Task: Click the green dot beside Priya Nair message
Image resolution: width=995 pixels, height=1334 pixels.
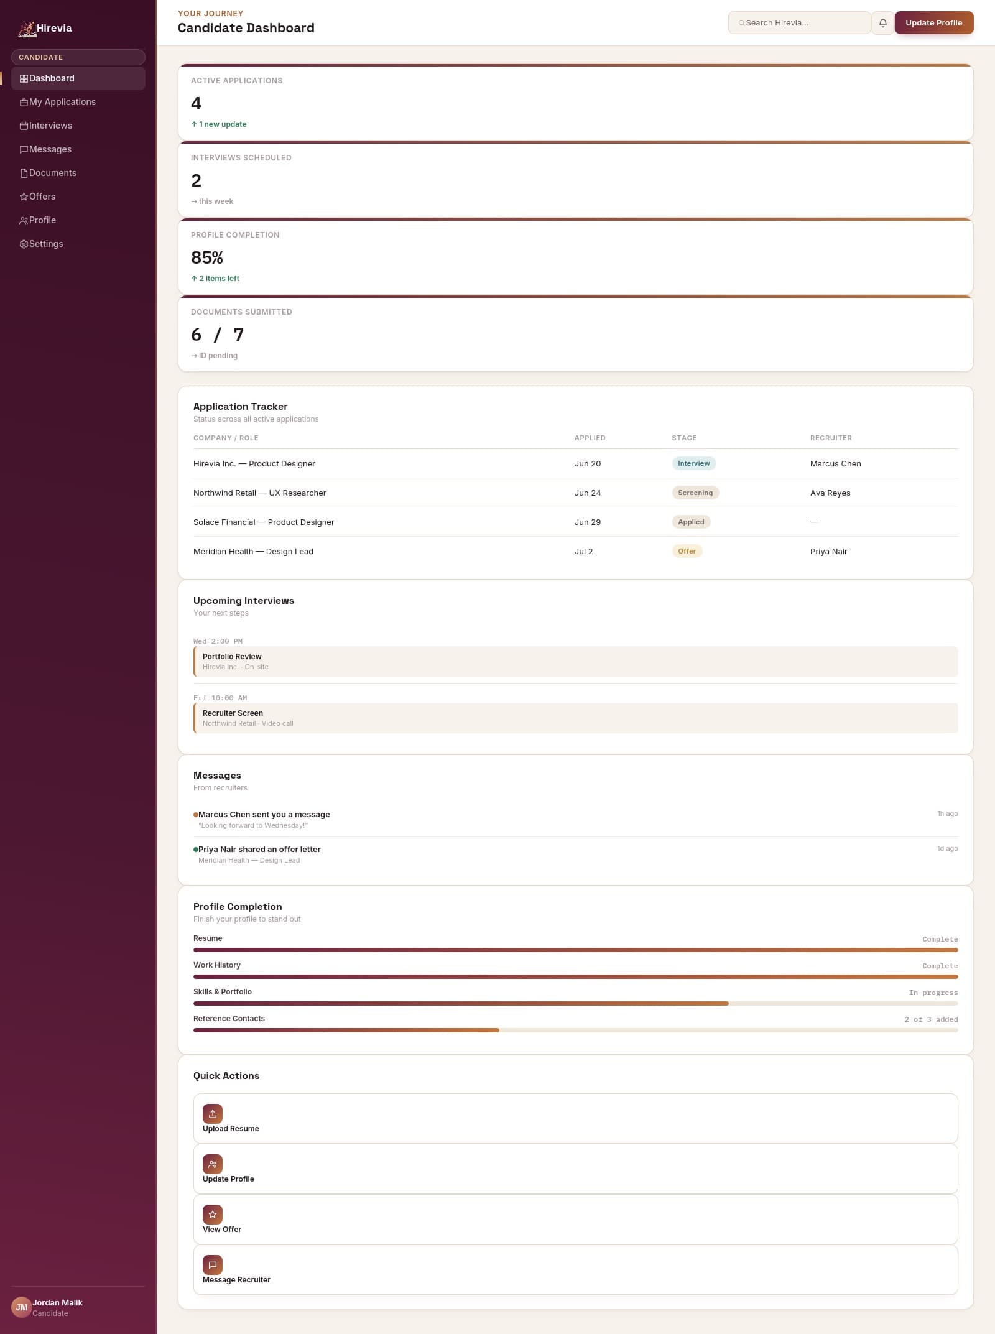Action: [196, 849]
